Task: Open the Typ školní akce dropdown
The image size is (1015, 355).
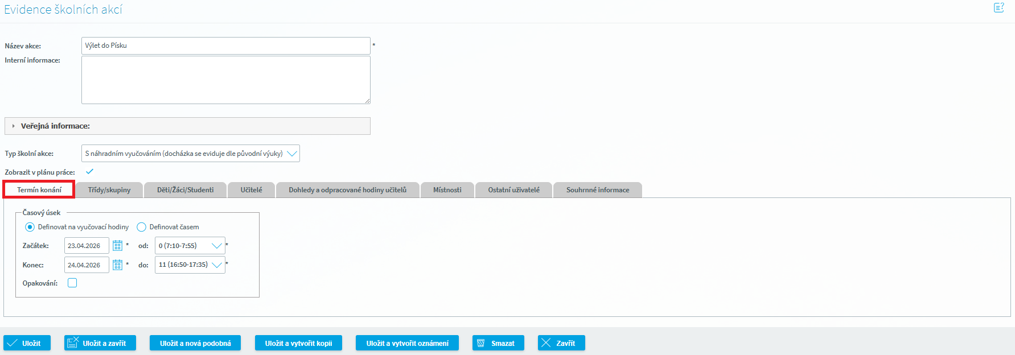Action: [x=190, y=154]
